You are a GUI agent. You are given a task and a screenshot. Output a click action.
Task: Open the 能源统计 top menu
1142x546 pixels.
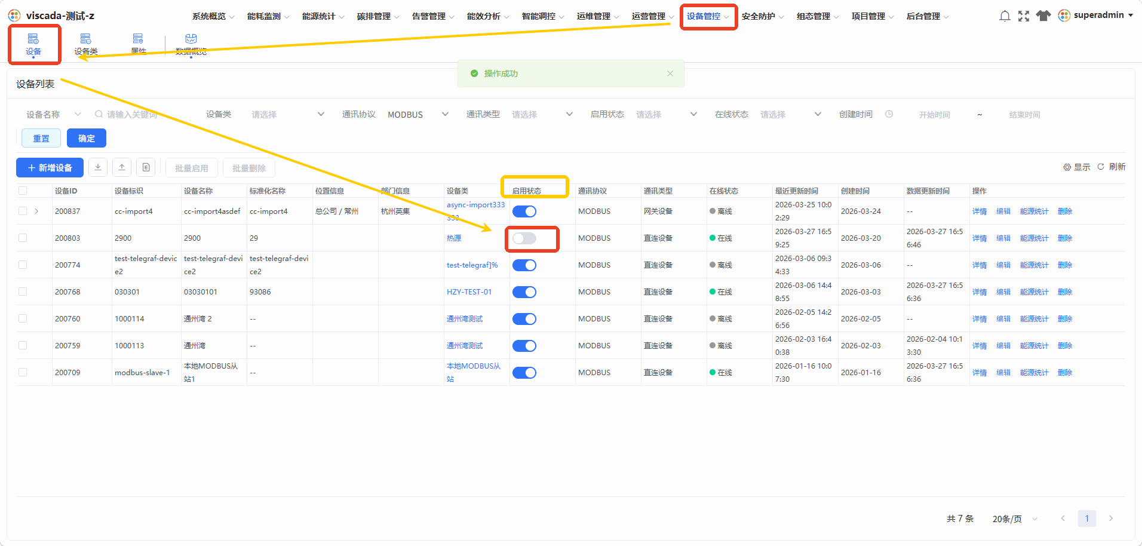pyautogui.click(x=323, y=16)
